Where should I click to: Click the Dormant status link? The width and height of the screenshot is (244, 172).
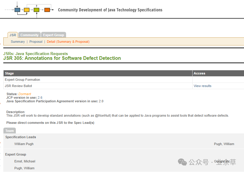pos(25,94)
